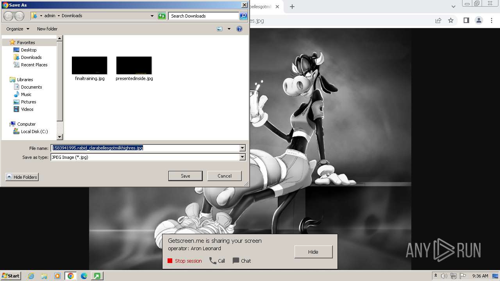This screenshot has height=281, width=500.
Task: Select Recent Places in navigation pane
Action: (34, 65)
